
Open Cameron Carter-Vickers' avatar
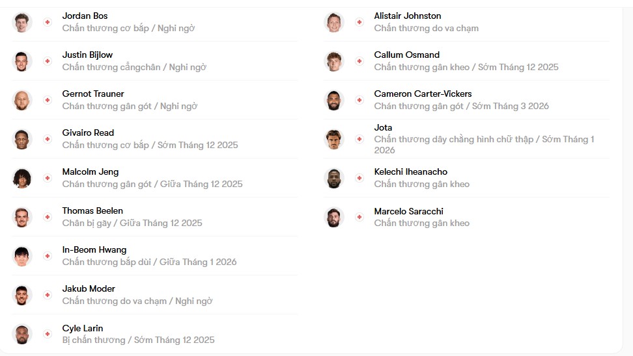[x=334, y=100]
